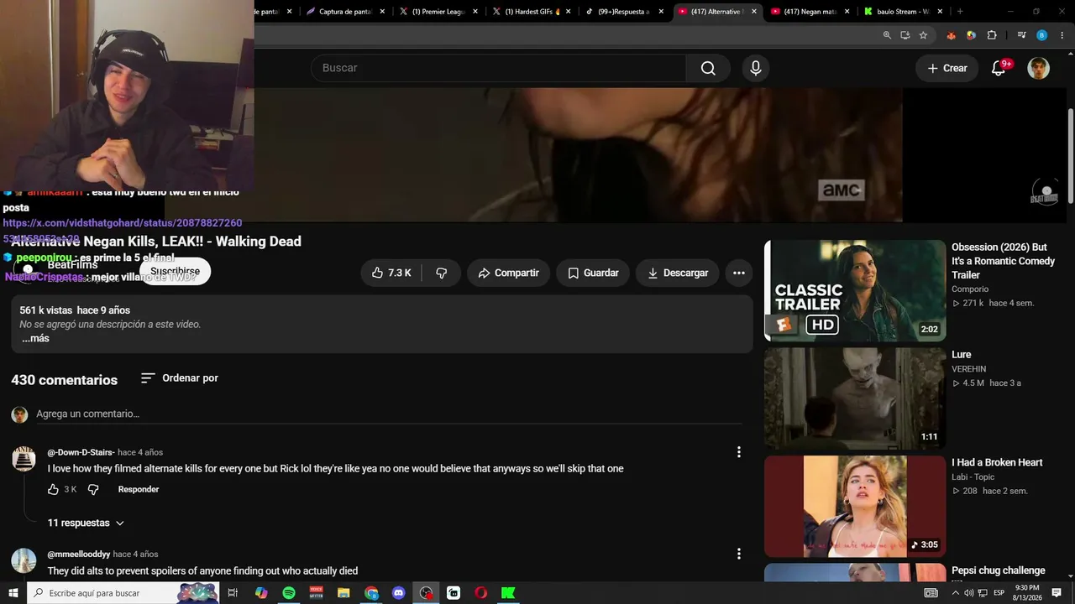Open Windows Task View

pos(233,593)
